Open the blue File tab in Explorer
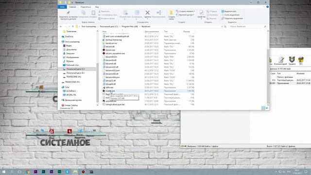This screenshot has width=311, height=175. point(62,7)
